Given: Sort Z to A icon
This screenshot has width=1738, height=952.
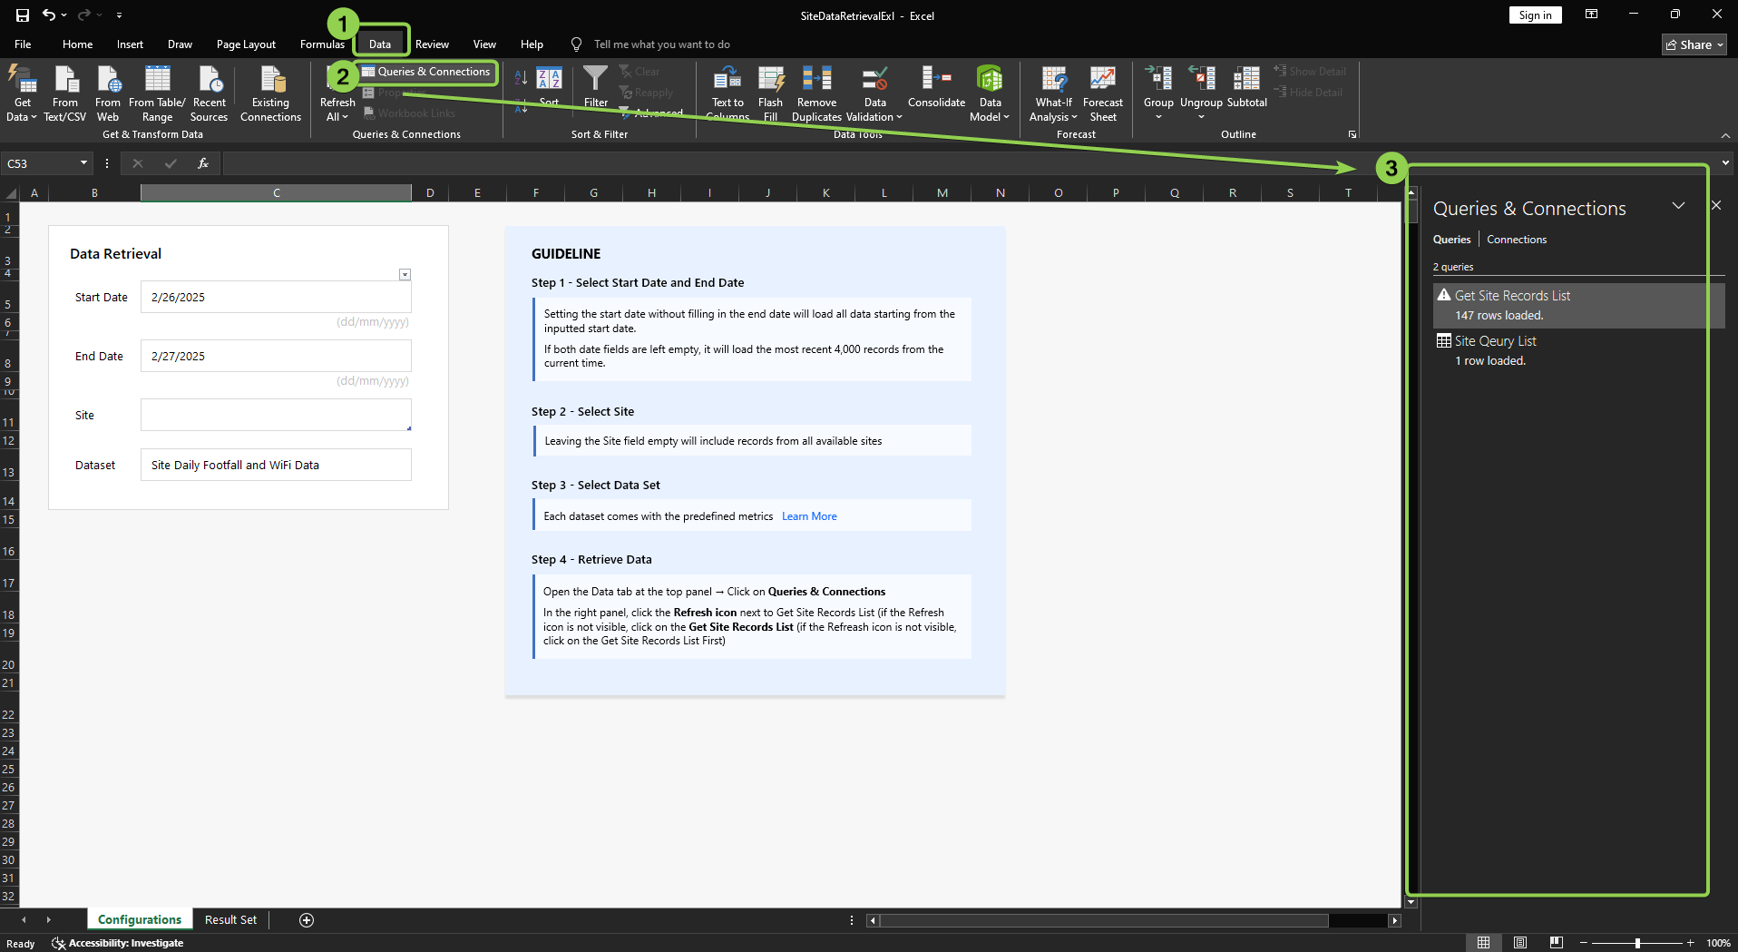Looking at the screenshot, I should click(x=550, y=78).
